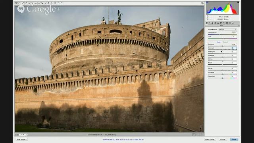This screenshot has height=143, width=254.
Task: Click the Shadows slider
Action: coord(222,57)
